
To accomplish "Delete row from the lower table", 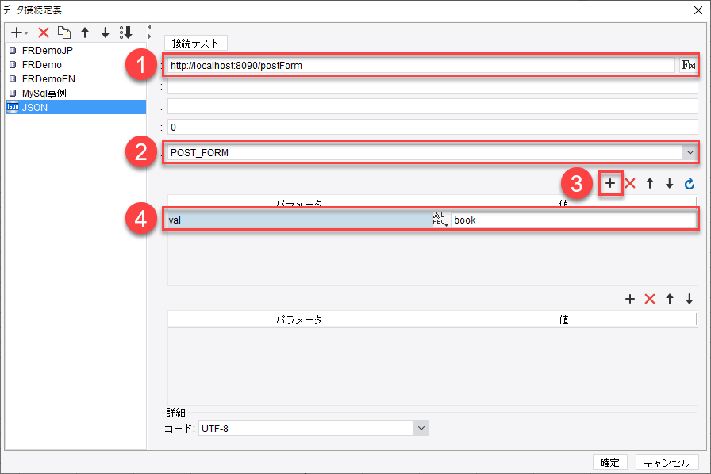I will [x=650, y=299].
